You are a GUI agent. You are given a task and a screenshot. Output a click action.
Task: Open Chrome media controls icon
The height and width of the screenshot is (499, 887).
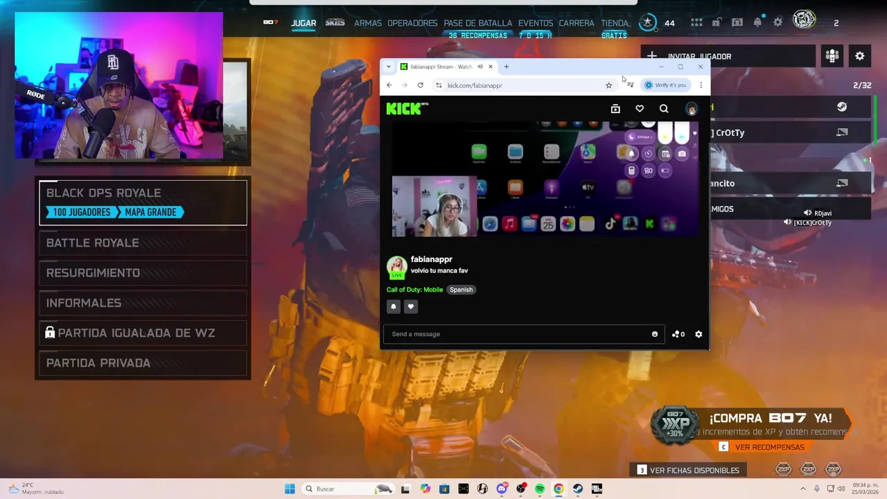point(630,85)
